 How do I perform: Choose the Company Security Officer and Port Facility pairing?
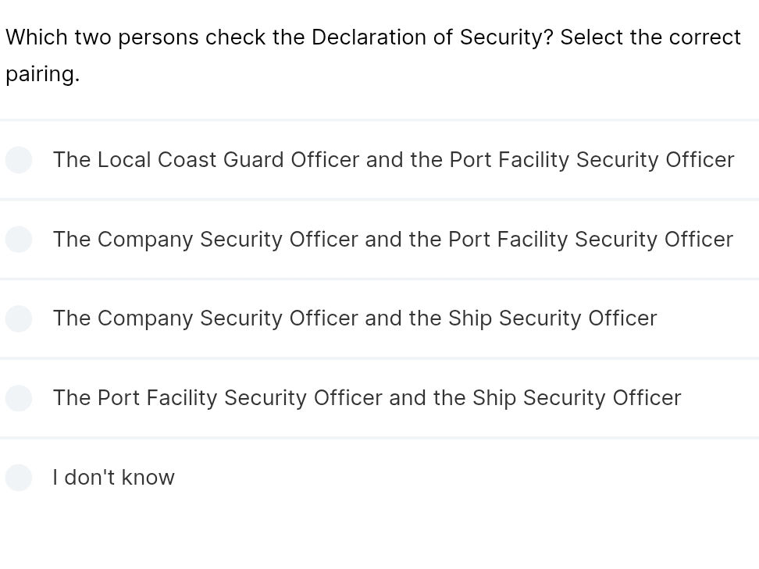[x=393, y=240]
